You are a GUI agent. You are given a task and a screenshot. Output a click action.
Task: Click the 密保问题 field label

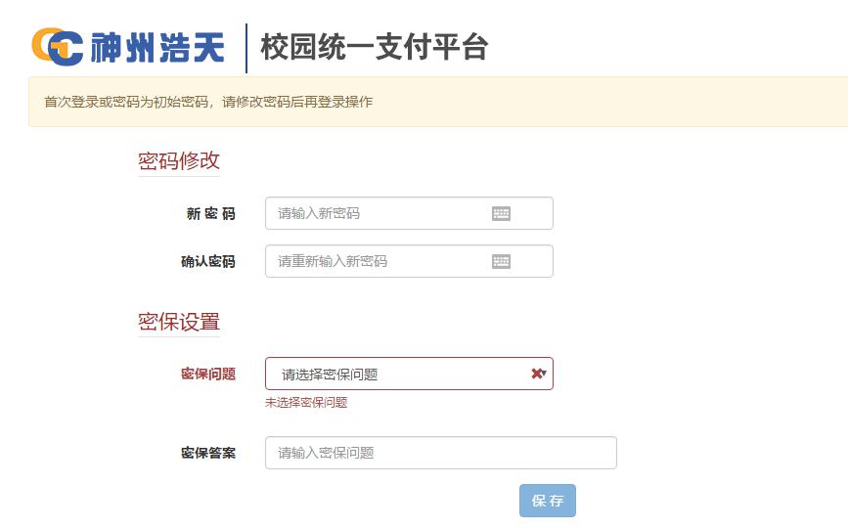(x=207, y=375)
